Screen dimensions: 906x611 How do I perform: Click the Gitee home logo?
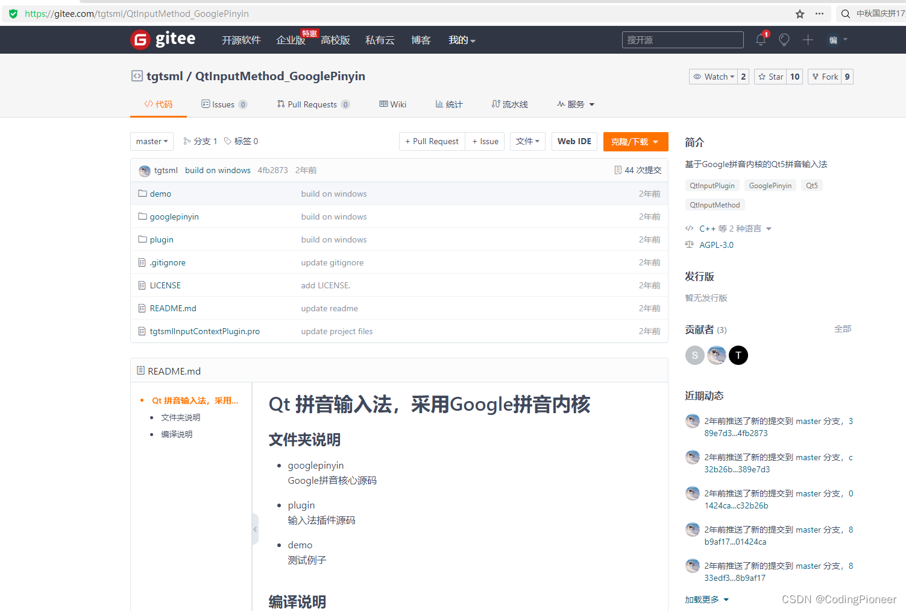[162, 39]
